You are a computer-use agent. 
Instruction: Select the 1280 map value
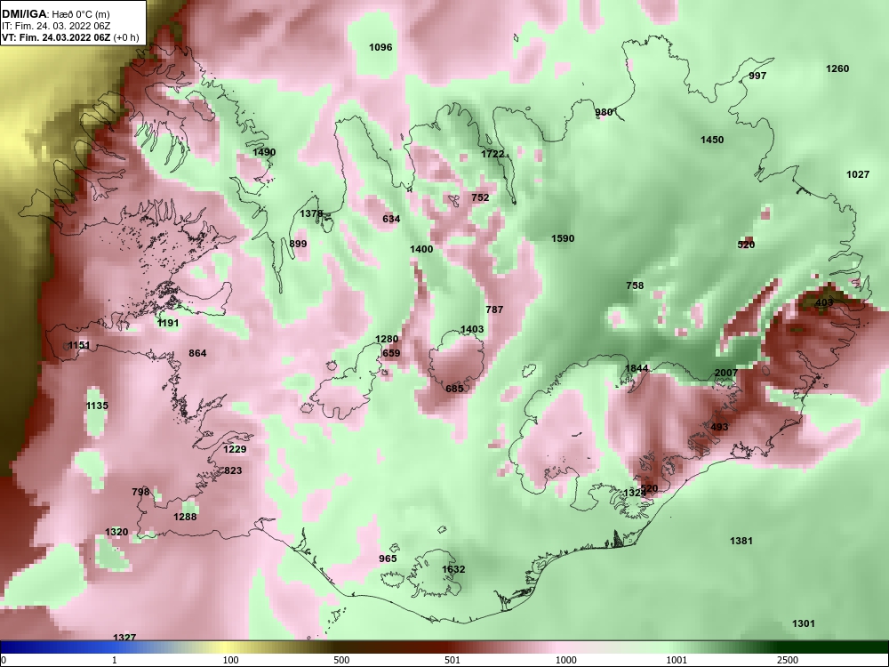click(387, 339)
